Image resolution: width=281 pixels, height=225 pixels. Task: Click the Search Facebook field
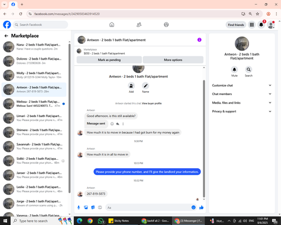pos(40,25)
